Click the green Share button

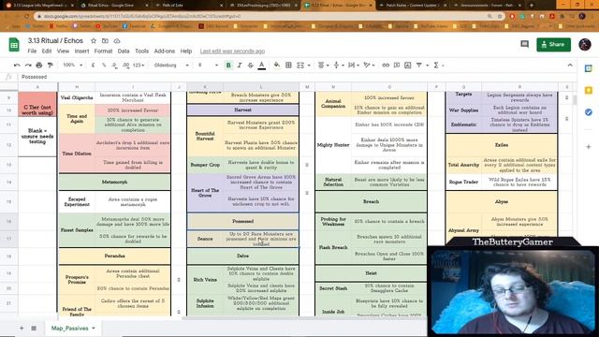553,45
